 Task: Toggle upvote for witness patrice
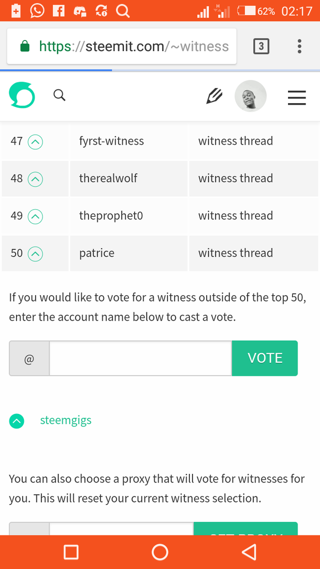35,254
